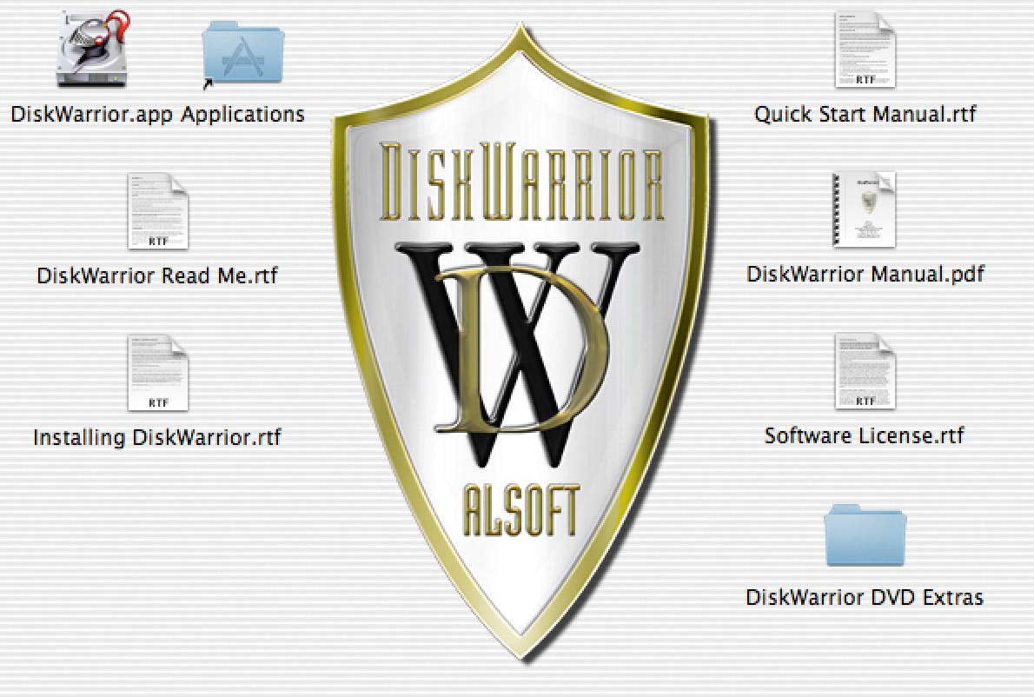This screenshot has height=697, width=1034.
Task: Click the "Applications" label text
Action: tap(242, 114)
